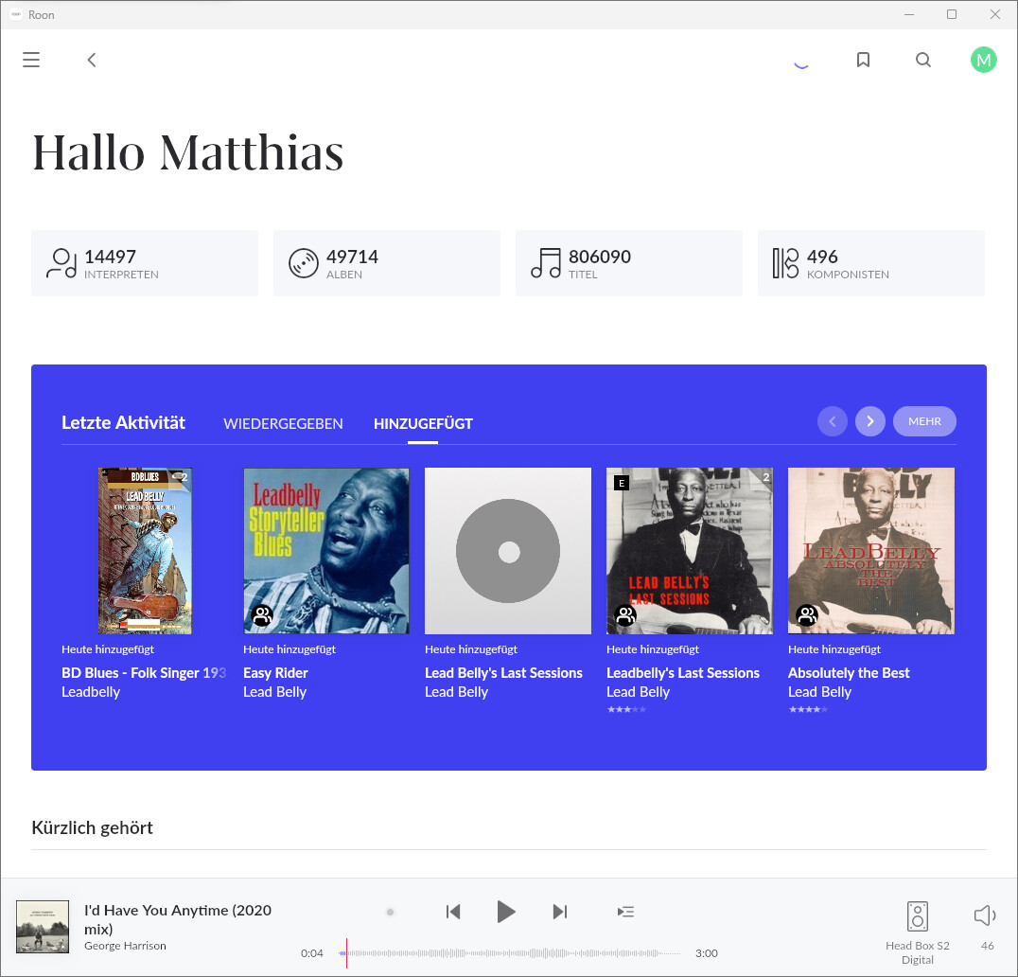Click the volume level 46

[988, 946]
